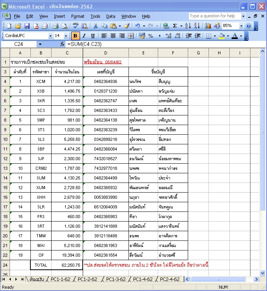Open a file with the folder icon
Screen dimensions: 267x291
[18, 26]
